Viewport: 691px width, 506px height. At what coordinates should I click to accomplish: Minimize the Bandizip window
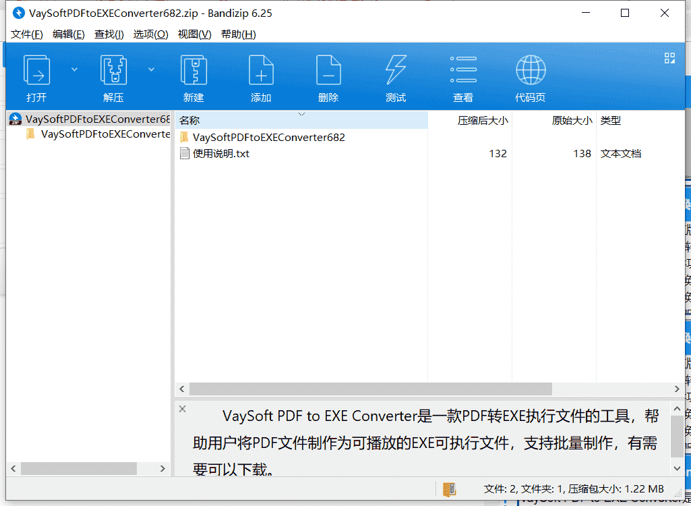[x=584, y=13]
